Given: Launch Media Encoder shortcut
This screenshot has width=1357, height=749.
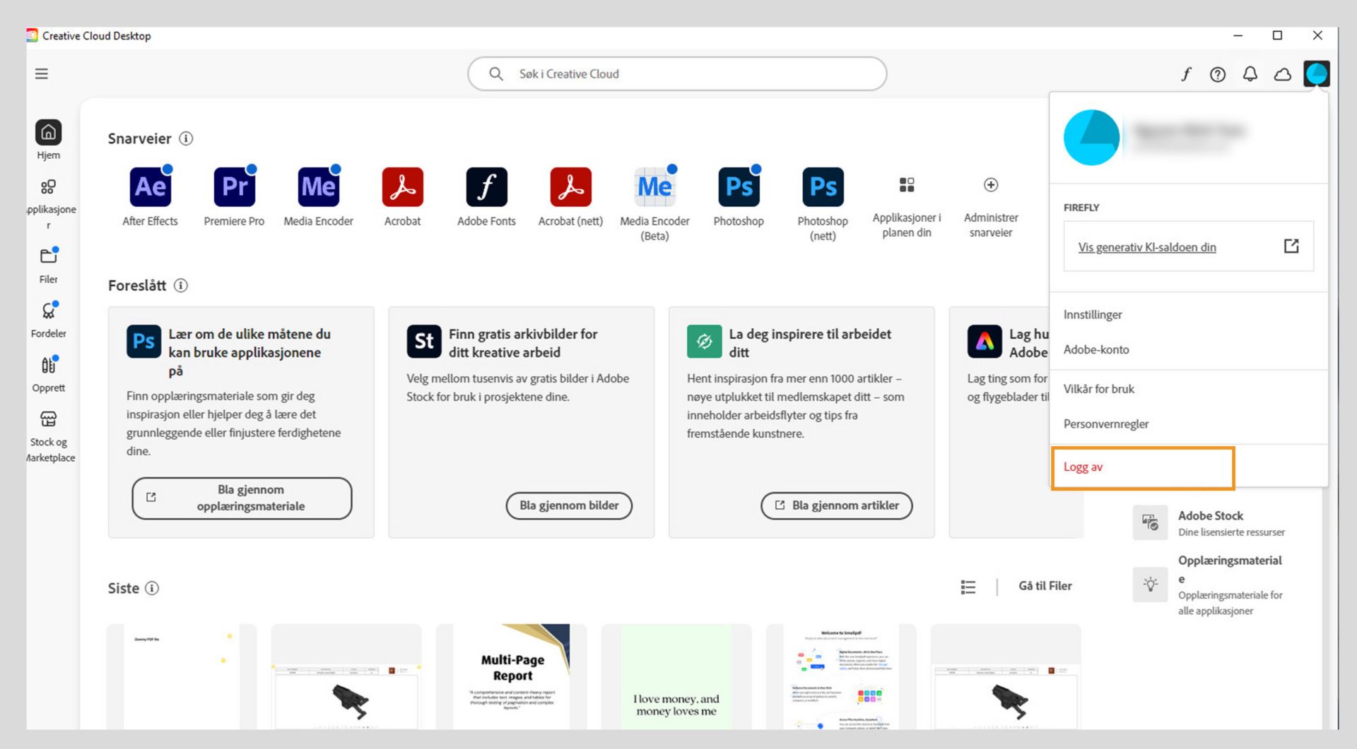Looking at the screenshot, I should (318, 188).
